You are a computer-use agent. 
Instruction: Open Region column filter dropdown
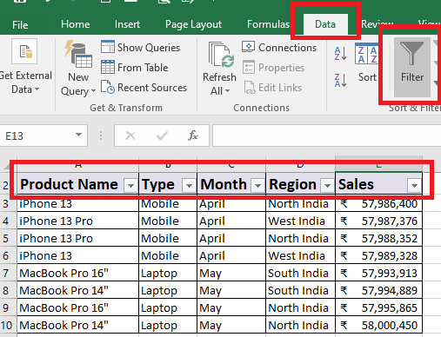click(327, 185)
